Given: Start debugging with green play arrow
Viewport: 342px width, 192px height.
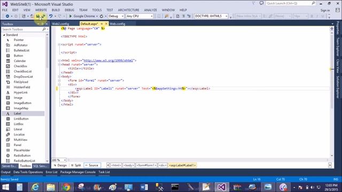Looking at the screenshot, I should click(x=70, y=16).
